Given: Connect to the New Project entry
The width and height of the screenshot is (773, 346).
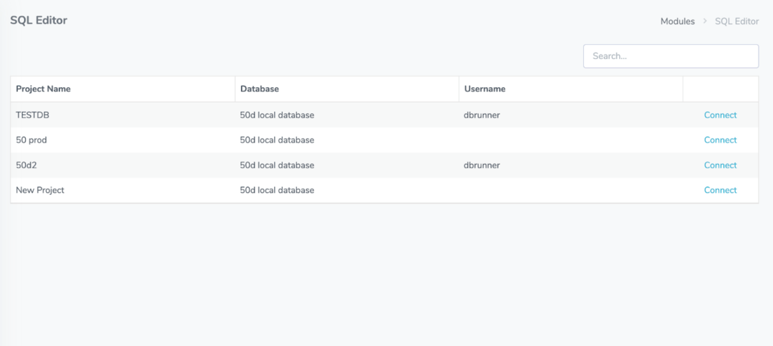Looking at the screenshot, I should coord(720,190).
